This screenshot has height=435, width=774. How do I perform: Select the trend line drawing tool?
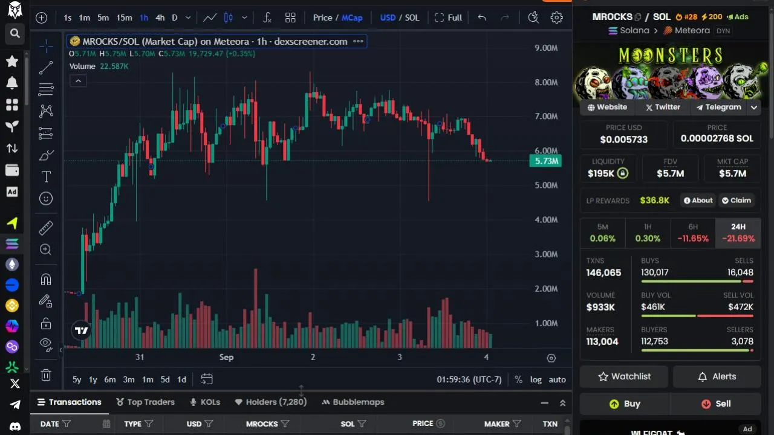[46, 68]
